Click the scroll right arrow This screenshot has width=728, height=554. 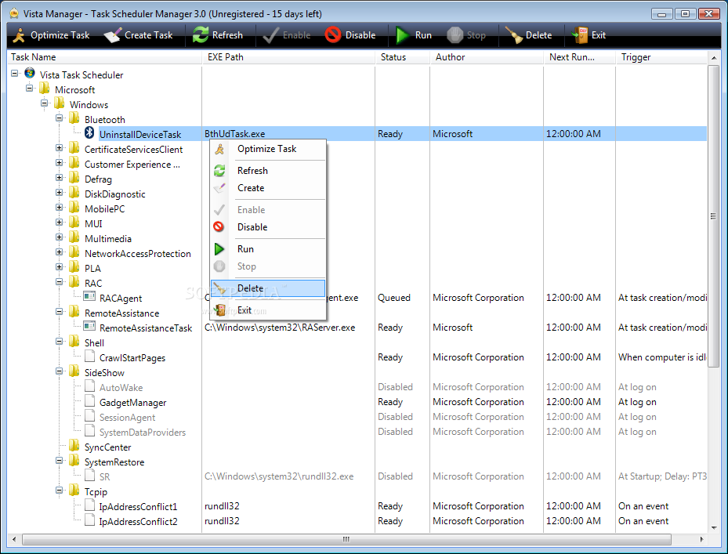(x=701, y=539)
